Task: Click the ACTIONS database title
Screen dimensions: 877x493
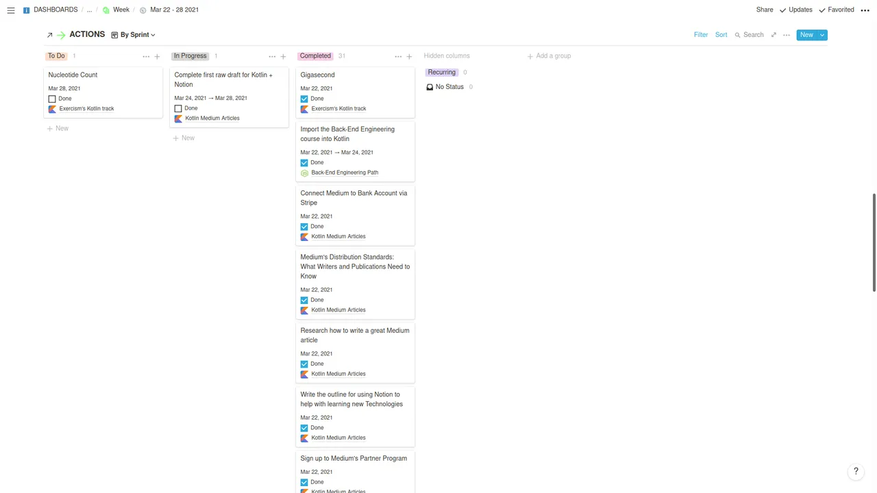Action: pyautogui.click(x=87, y=34)
